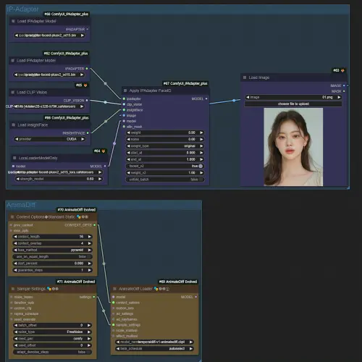Image resolution: width=362 pixels, height=362 pixels.
Task: Open the noise_type combo set to FreeNoise
Action: tap(52, 332)
